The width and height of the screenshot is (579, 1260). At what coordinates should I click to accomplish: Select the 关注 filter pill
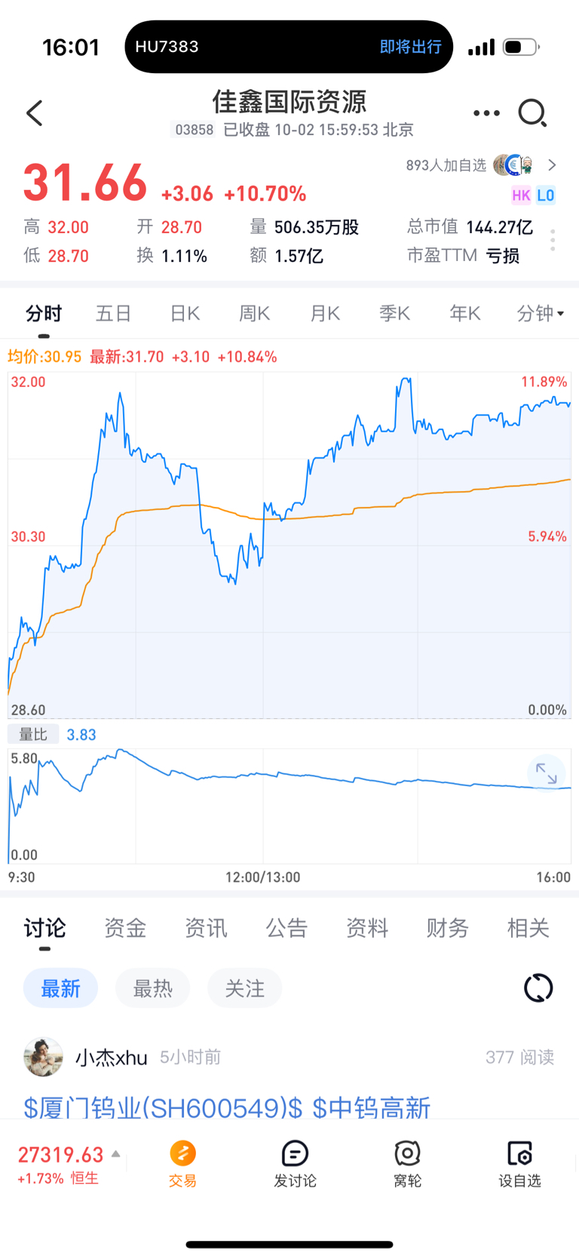coord(244,988)
